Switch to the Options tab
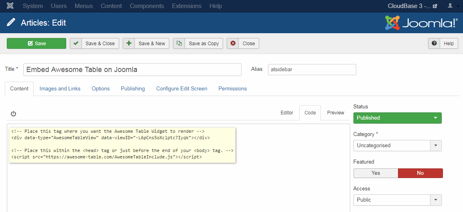The width and height of the screenshot is (463, 212). tap(101, 89)
